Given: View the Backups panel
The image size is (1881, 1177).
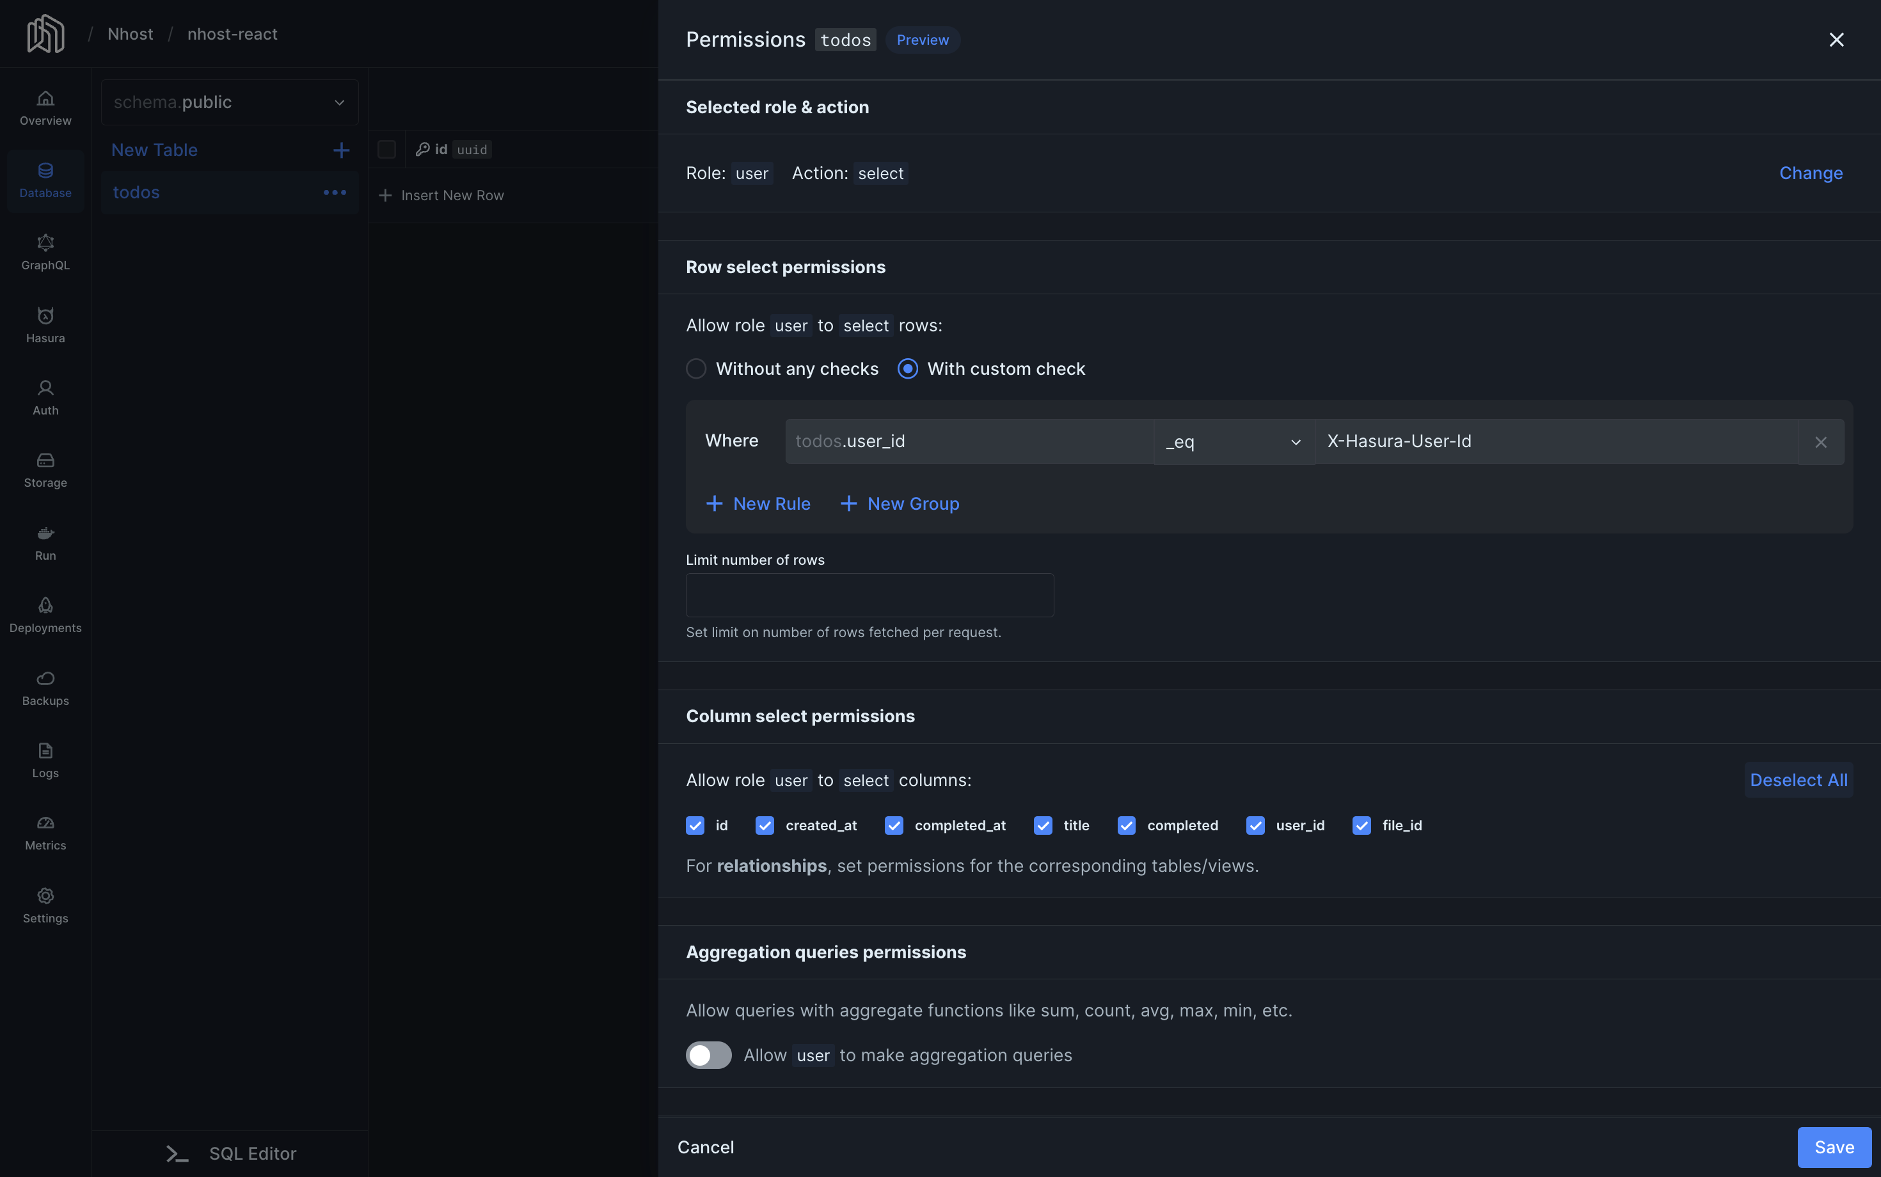Looking at the screenshot, I should (x=44, y=688).
